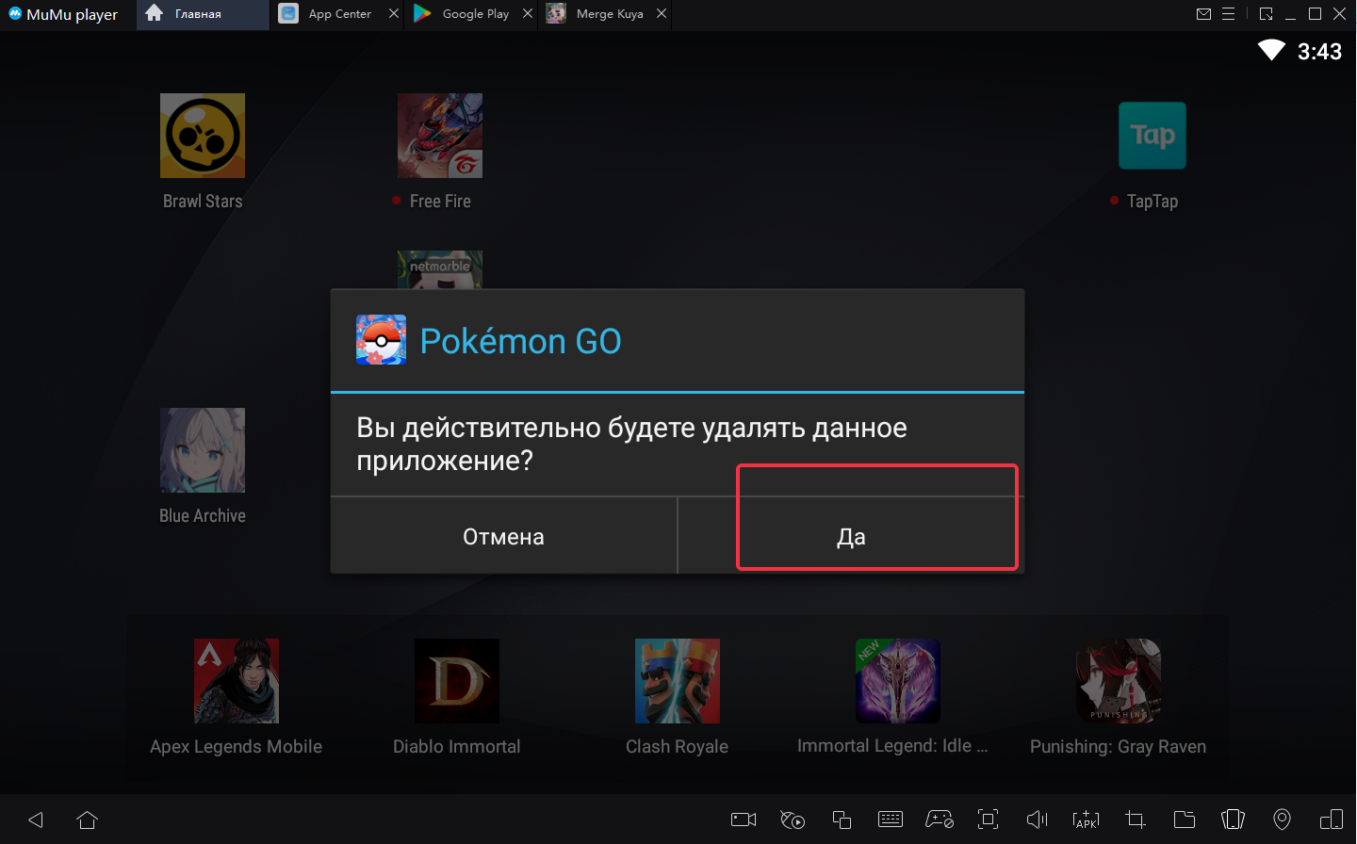Viewport: 1357px width, 844px height.
Task: Click the Android home button
Action: pyautogui.click(x=88, y=820)
